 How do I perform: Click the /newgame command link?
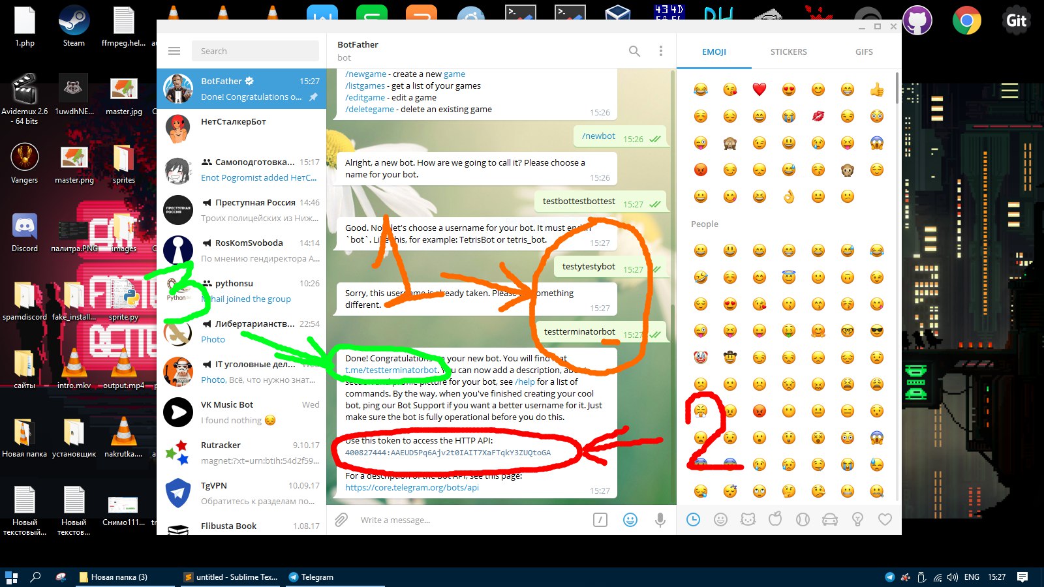pyautogui.click(x=365, y=74)
